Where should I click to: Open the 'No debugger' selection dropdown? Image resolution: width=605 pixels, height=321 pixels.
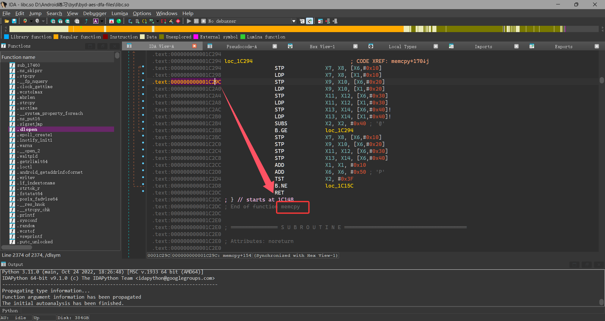click(x=294, y=21)
